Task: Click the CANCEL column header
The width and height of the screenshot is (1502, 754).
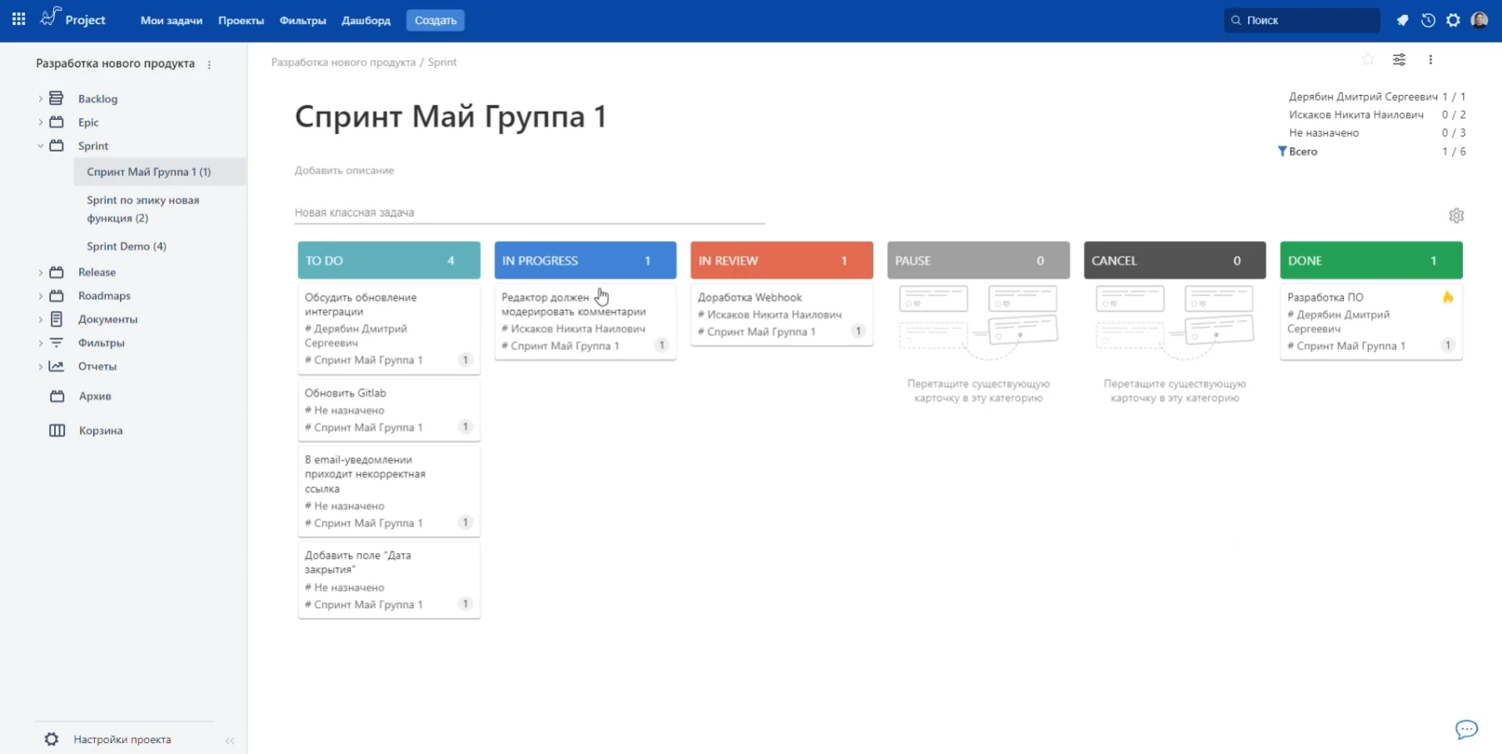Action: tap(1175, 261)
